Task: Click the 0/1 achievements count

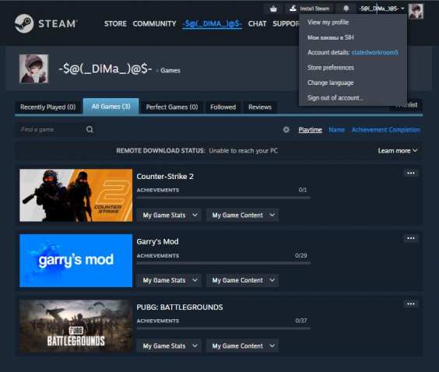Action: (x=302, y=190)
